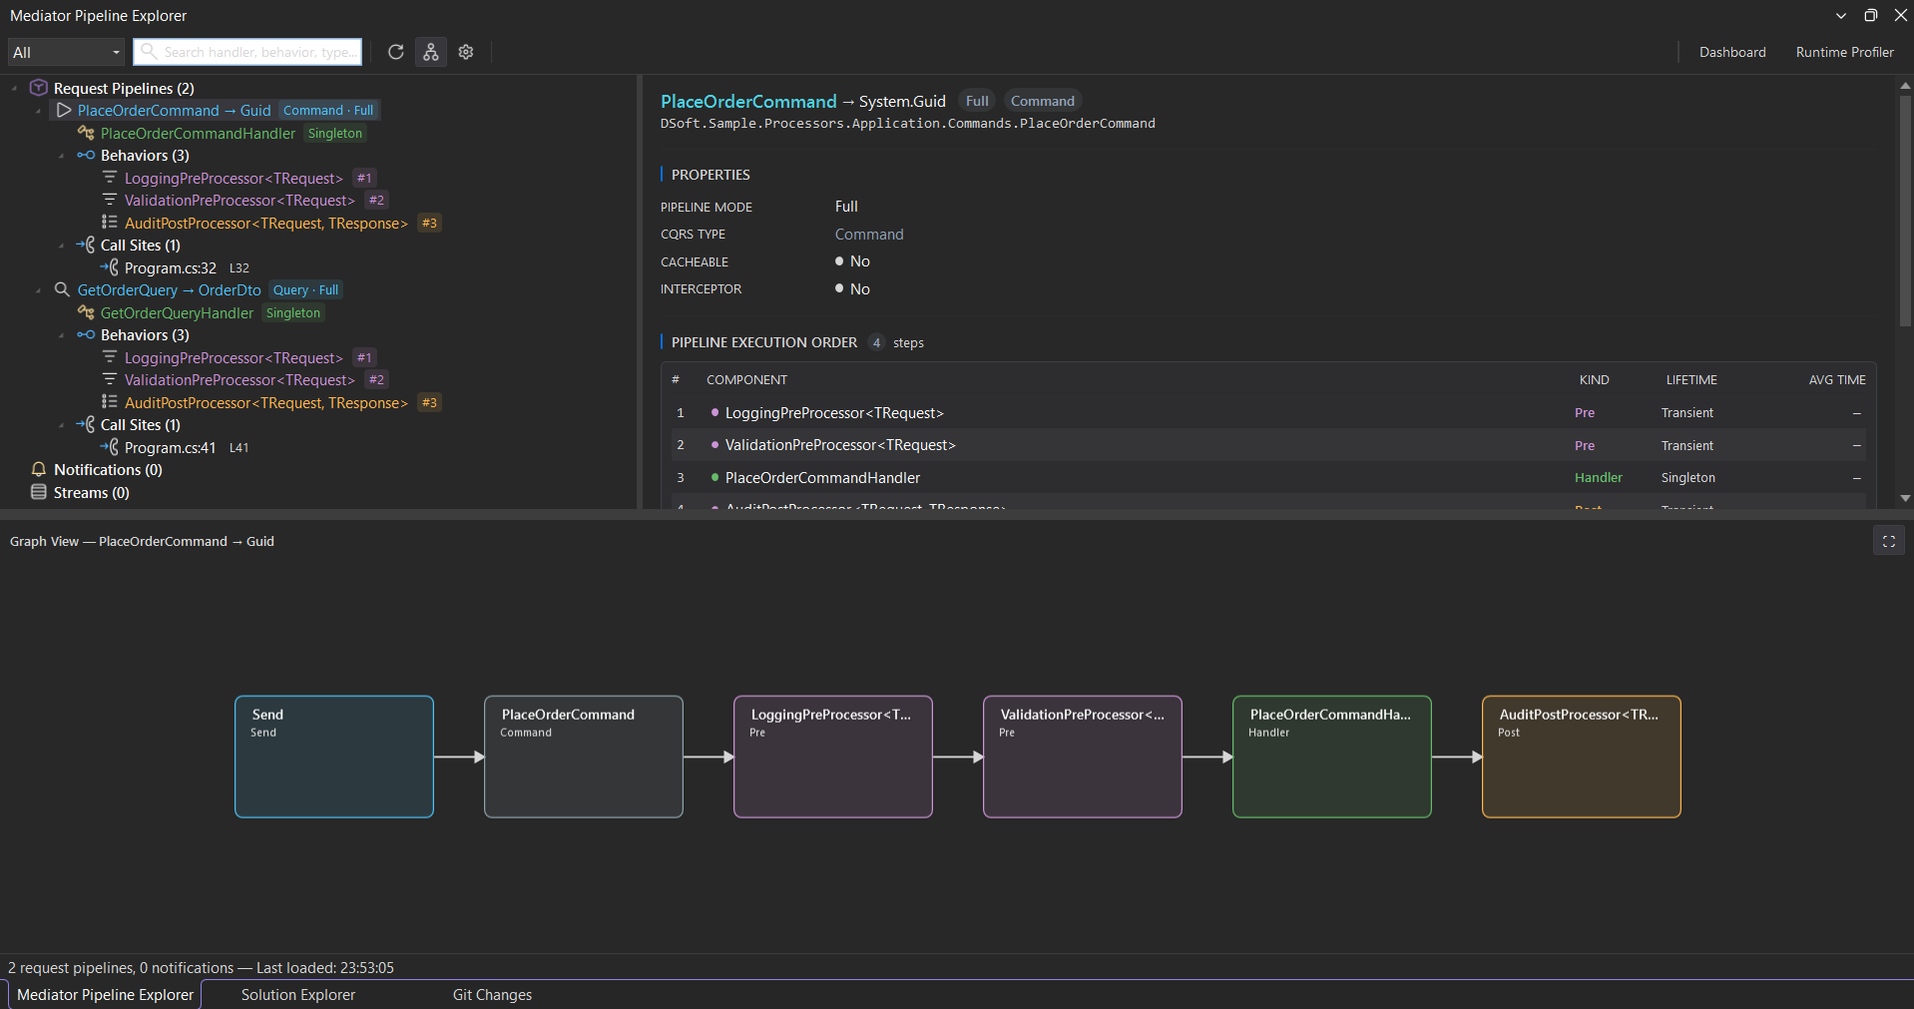Collapse Call Sites (1) under PlaceOrderCommand
Image resolution: width=1914 pixels, height=1009 pixels.
61,246
